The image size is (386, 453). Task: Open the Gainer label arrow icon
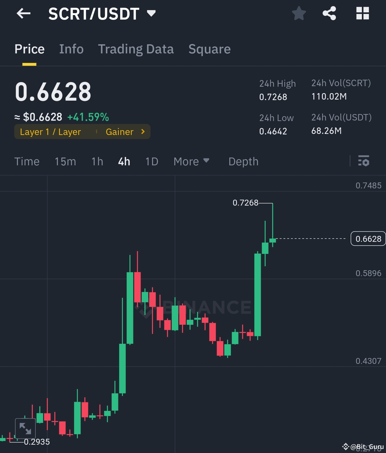pos(143,131)
